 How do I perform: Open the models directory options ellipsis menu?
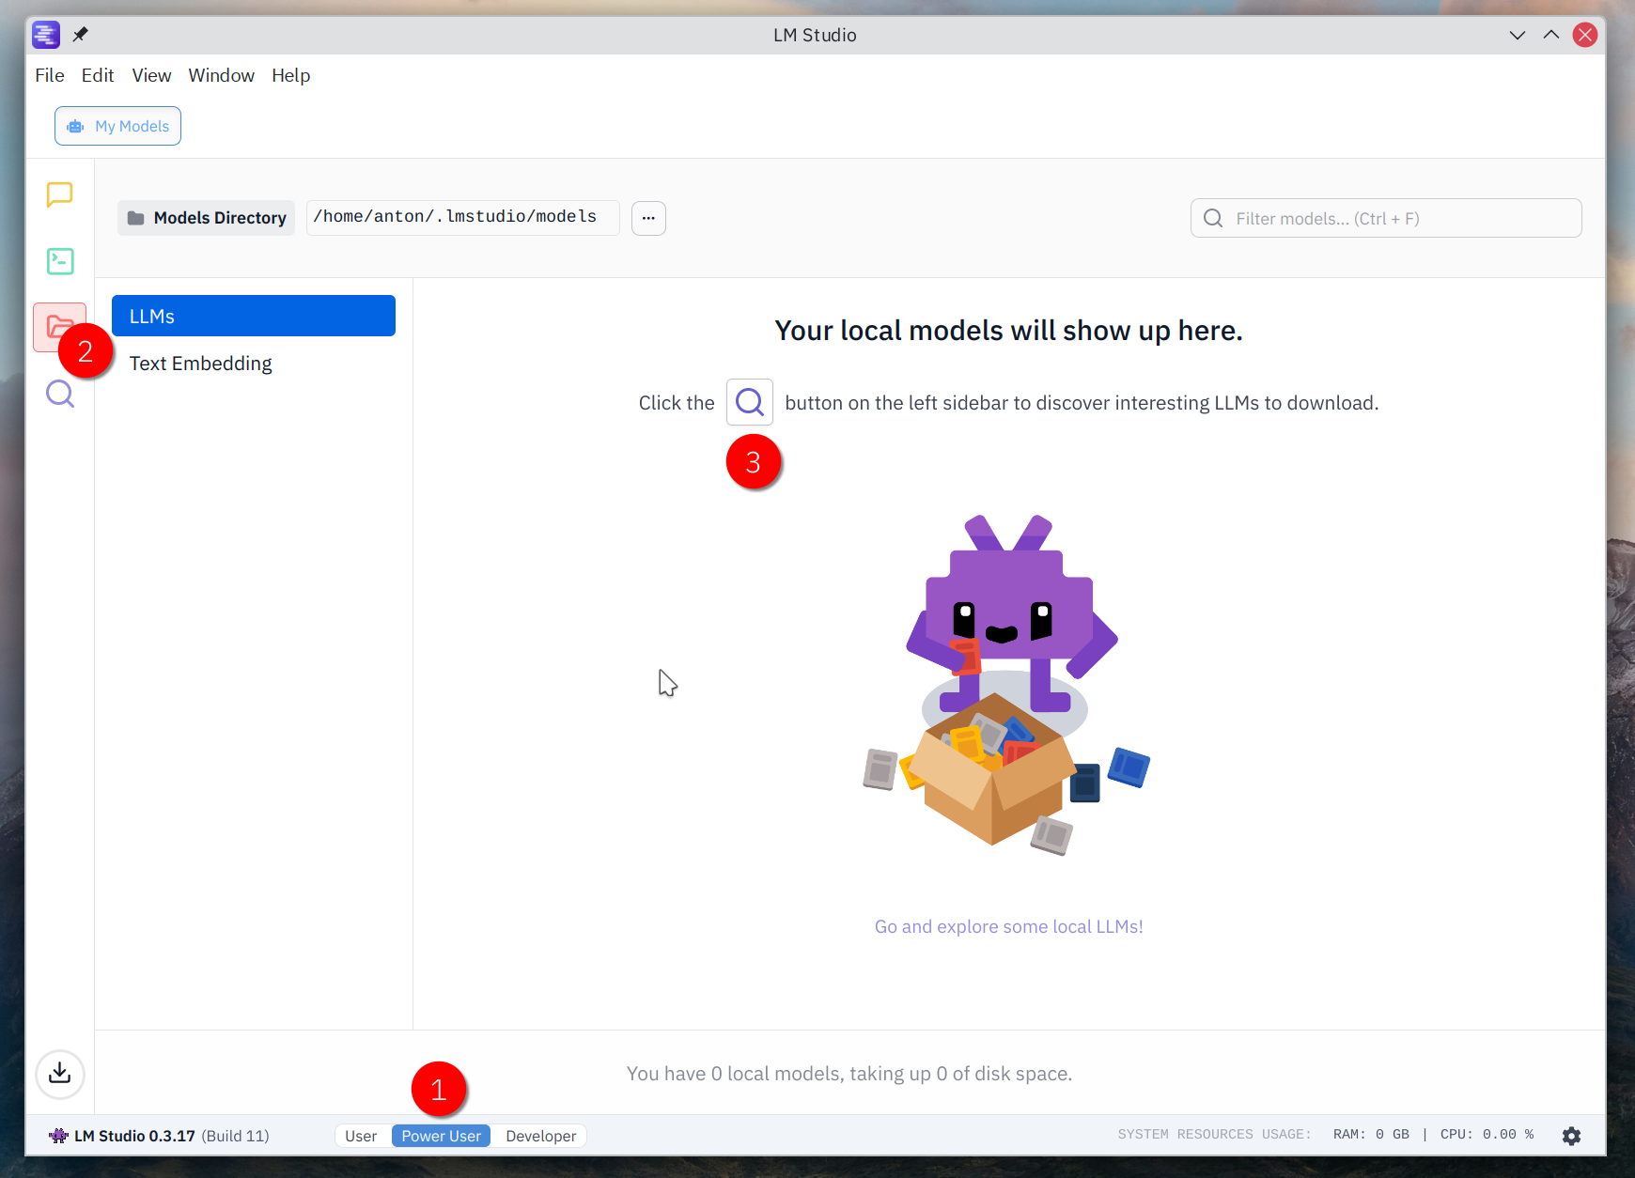click(648, 218)
